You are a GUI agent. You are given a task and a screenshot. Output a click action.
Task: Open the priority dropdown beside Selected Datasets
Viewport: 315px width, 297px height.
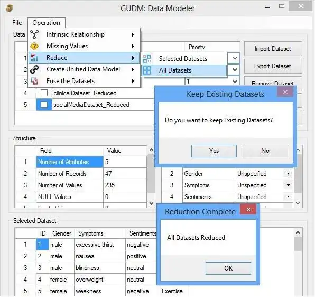[x=235, y=59]
